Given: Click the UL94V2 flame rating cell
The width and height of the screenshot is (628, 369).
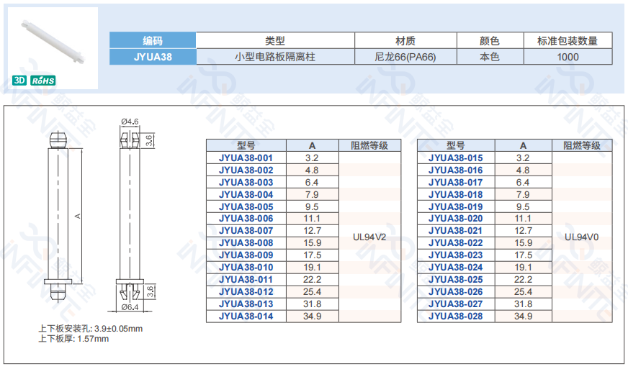Looking at the screenshot, I should pyautogui.click(x=369, y=237).
